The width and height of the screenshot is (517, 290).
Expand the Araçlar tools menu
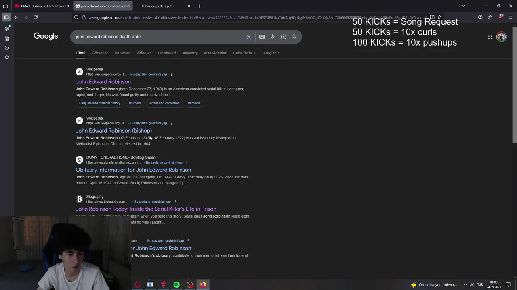pos(271,53)
